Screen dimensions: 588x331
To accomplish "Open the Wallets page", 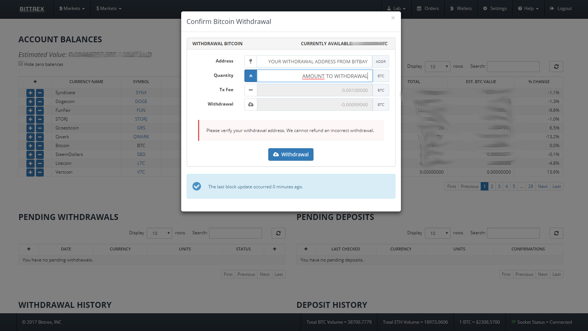I will pyautogui.click(x=461, y=8).
